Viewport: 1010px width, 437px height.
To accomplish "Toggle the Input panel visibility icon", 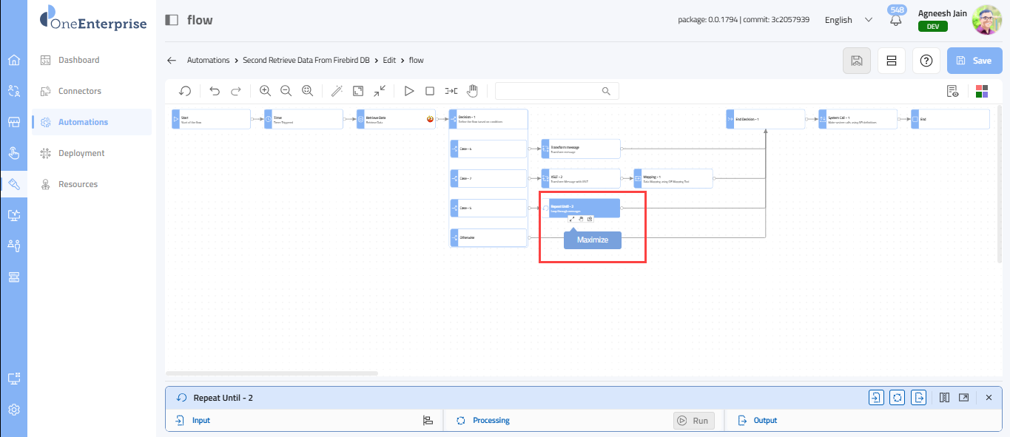I will pyautogui.click(x=876, y=398).
